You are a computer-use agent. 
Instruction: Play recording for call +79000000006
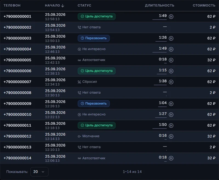[x=171, y=71]
